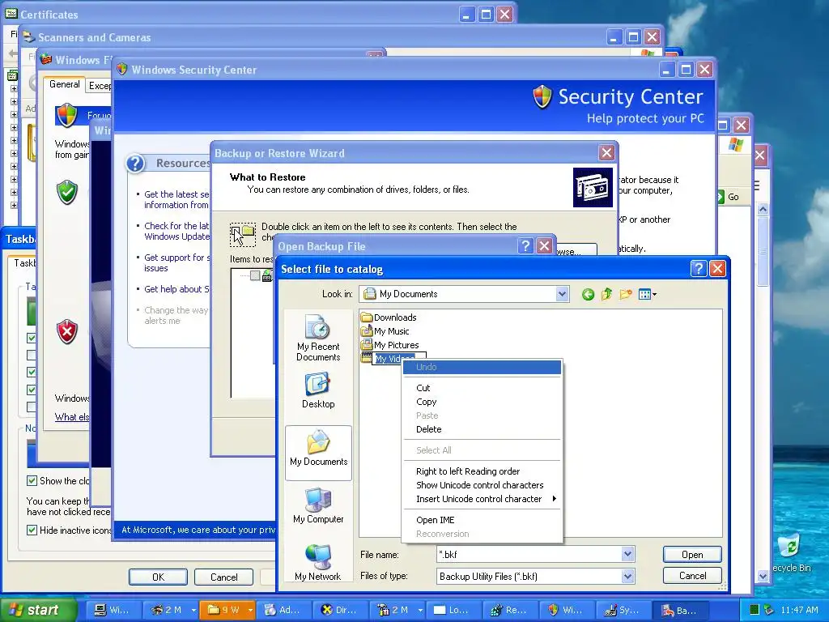Click the File name input field
The image size is (829, 622).
click(529, 554)
